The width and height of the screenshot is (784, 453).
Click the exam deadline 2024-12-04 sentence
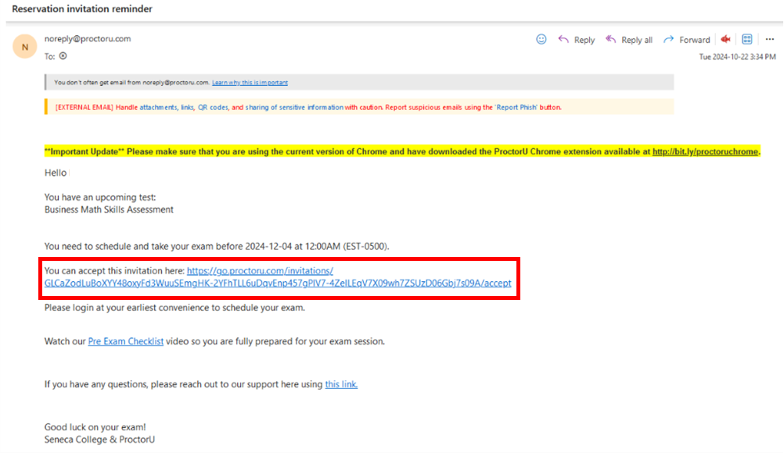coord(217,247)
